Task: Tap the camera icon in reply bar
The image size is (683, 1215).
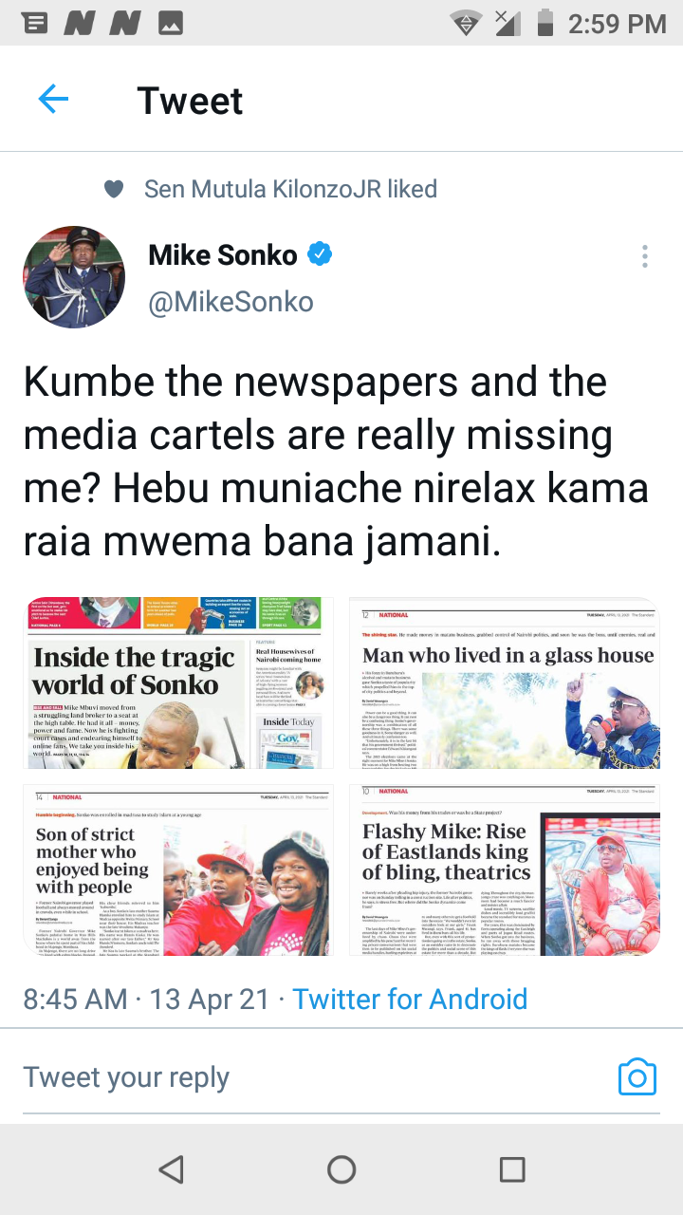Action: 637,1077
